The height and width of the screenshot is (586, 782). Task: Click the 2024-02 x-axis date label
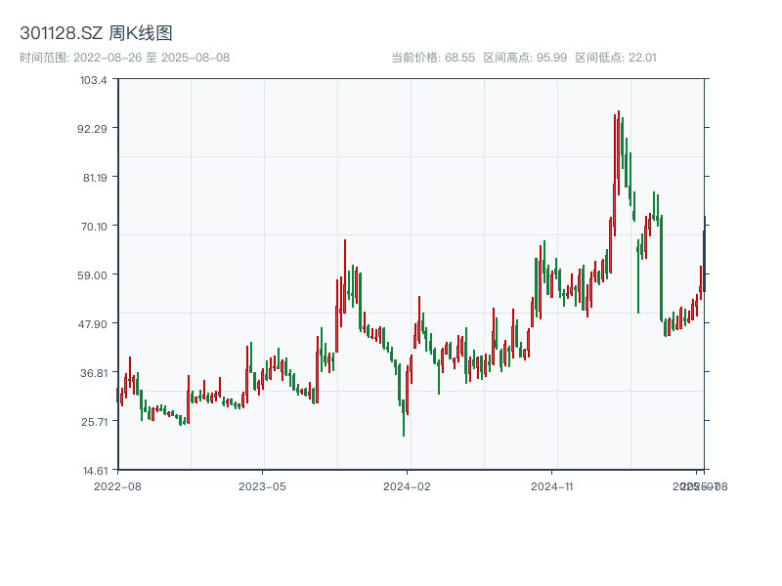coord(407,485)
